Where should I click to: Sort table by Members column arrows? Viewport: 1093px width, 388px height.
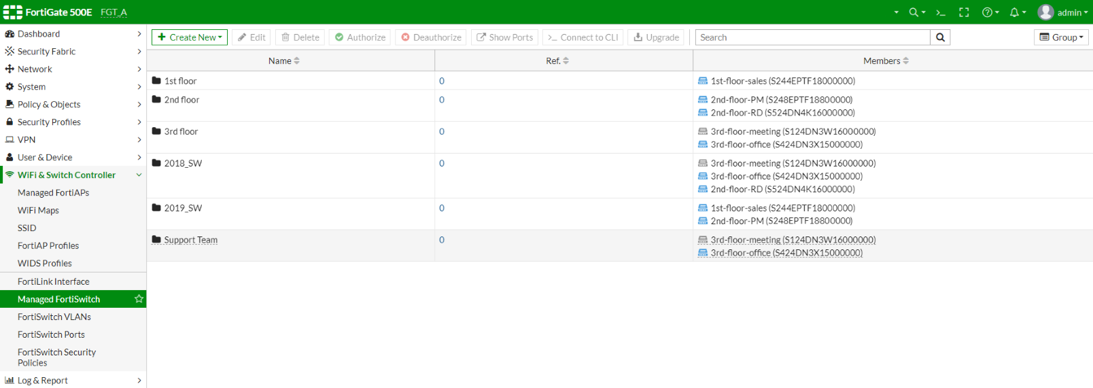tap(905, 61)
